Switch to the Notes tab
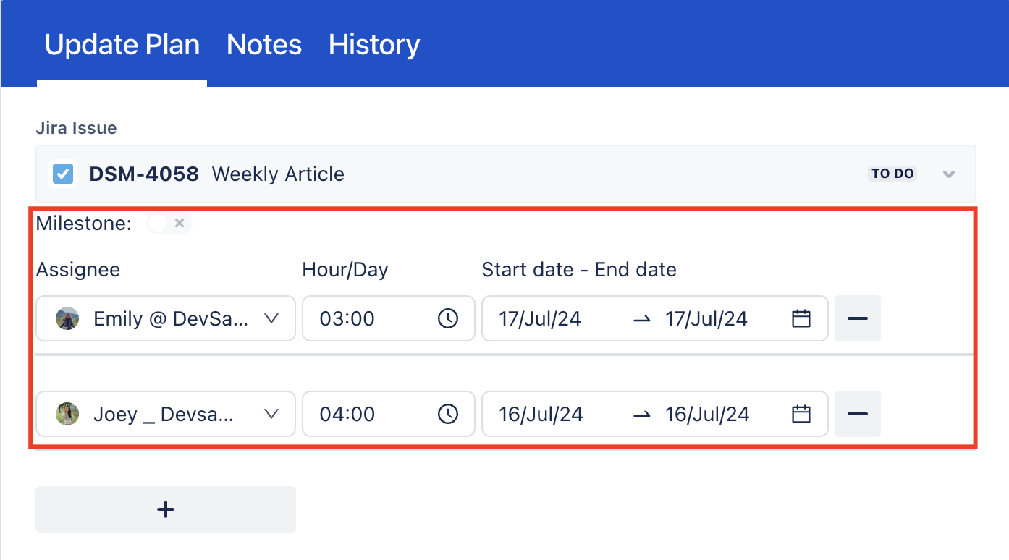The width and height of the screenshot is (1009, 560). [x=264, y=45]
